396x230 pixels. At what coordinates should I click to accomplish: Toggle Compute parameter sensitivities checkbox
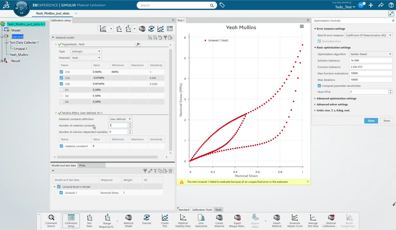(x=319, y=85)
